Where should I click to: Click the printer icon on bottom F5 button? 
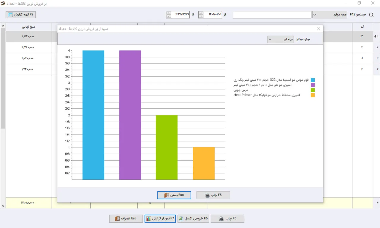pyautogui.click(x=221, y=219)
